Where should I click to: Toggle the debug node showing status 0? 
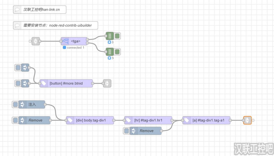pos(117,36)
